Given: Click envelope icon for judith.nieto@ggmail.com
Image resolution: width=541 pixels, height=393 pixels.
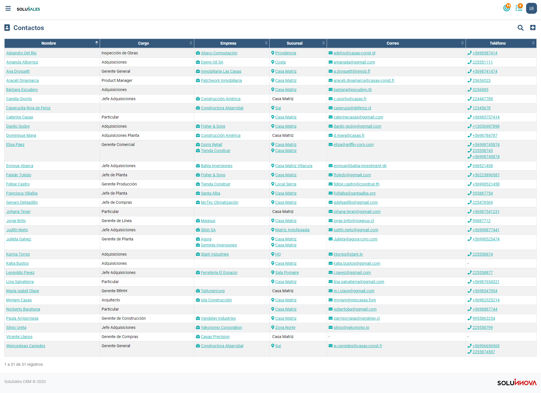Looking at the screenshot, I should (x=330, y=230).
